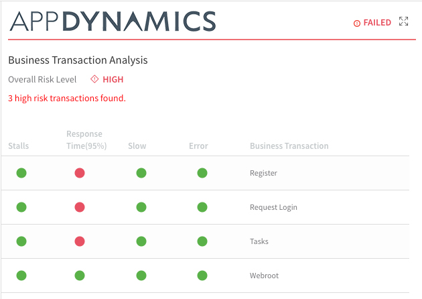Click the green Stalls dot for Register
This screenshot has width=422, height=299.
21,173
